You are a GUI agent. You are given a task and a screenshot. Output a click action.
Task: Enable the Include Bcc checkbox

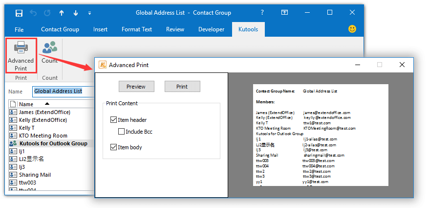pos(122,132)
